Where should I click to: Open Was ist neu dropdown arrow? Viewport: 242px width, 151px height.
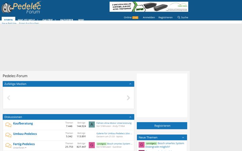point(38,20)
